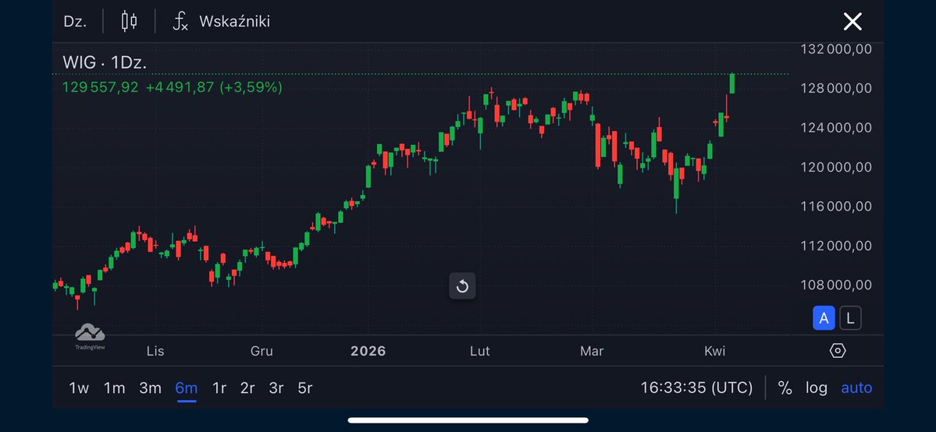Select the 3r time range
This screenshot has width=936, height=432.
pos(276,388)
